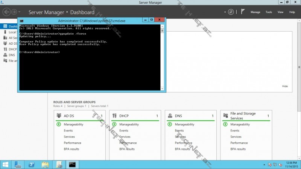Open Events under File and Storage Services
This screenshot has height=169, width=301.
click(235, 130)
